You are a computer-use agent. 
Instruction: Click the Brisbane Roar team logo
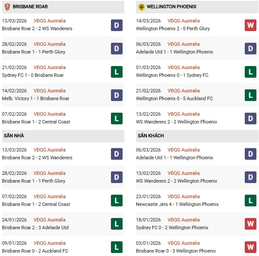click(7, 7)
